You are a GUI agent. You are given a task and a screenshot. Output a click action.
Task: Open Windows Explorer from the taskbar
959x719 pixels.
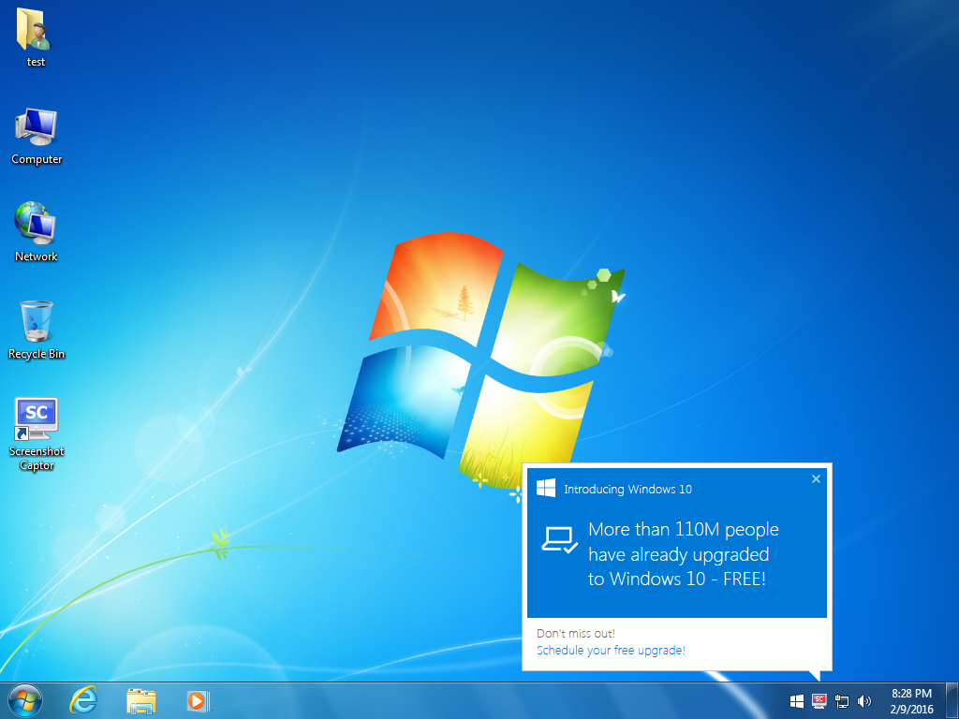click(x=140, y=700)
